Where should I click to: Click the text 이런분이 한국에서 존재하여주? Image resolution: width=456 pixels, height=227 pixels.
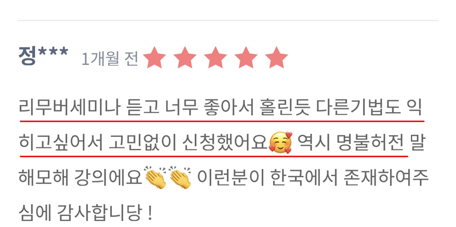(x=313, y=178)
